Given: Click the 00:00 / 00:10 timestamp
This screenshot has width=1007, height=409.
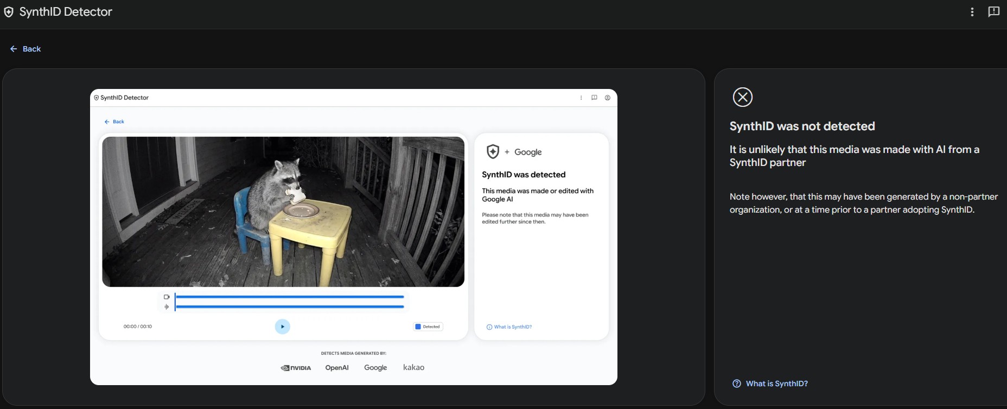Looking at the screenshot, I should coord(138,327).
